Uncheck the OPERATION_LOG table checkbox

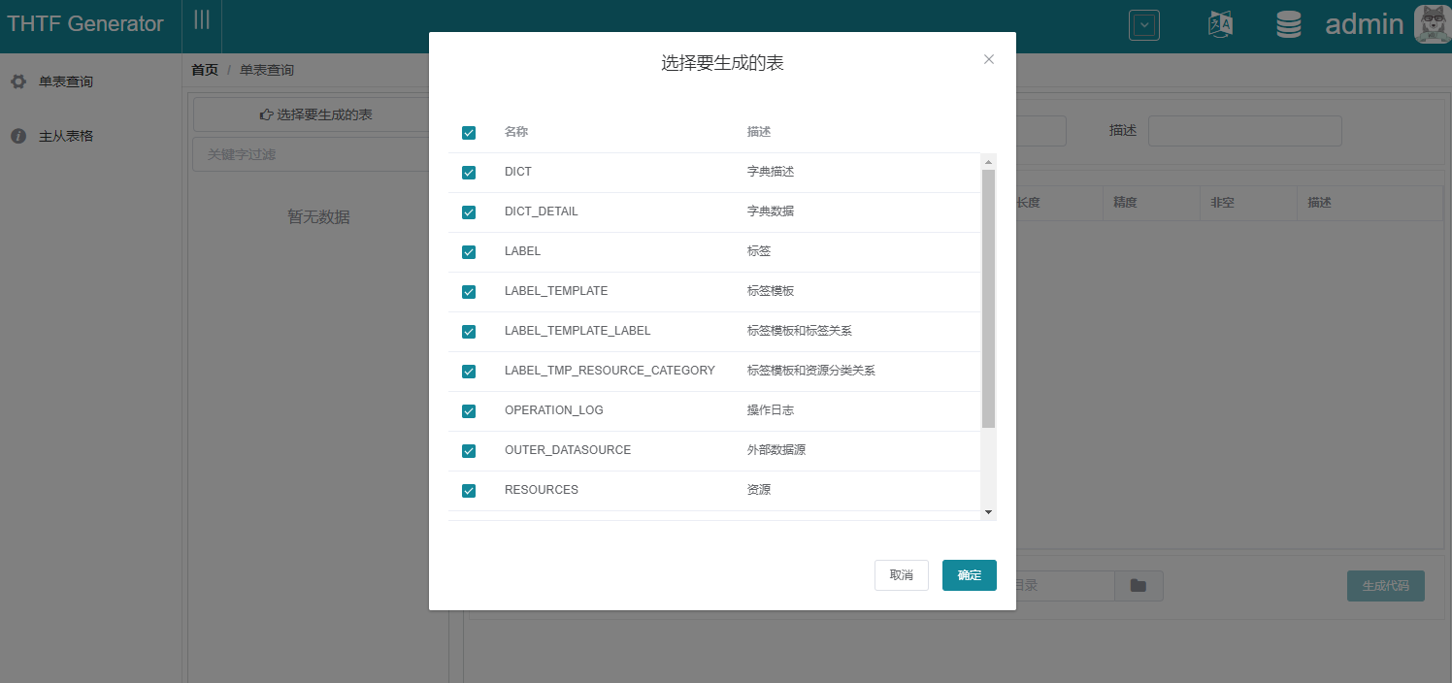click(469, 410)
